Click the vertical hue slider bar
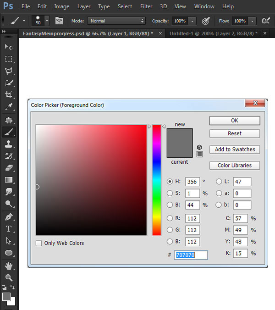Image resolution: width=275 pixels, height=310 pixels. (x=157, y=180)
